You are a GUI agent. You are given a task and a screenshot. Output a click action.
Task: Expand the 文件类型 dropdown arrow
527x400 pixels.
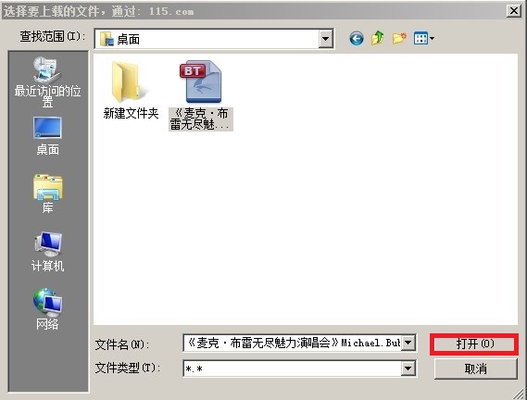(408, 369)
